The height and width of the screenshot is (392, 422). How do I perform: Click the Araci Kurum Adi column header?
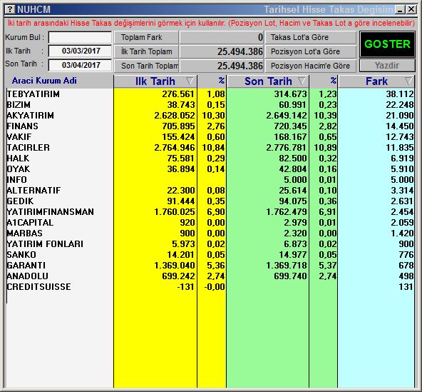point(44,81)
